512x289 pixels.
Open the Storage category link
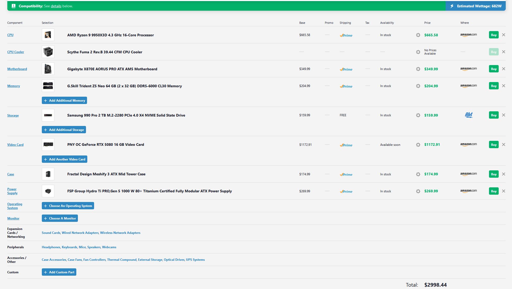pos(13,115)
